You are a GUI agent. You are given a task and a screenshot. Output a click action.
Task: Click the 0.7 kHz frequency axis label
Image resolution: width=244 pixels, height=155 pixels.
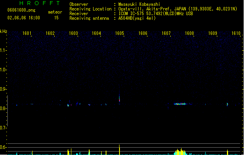(x=3, y=128)
